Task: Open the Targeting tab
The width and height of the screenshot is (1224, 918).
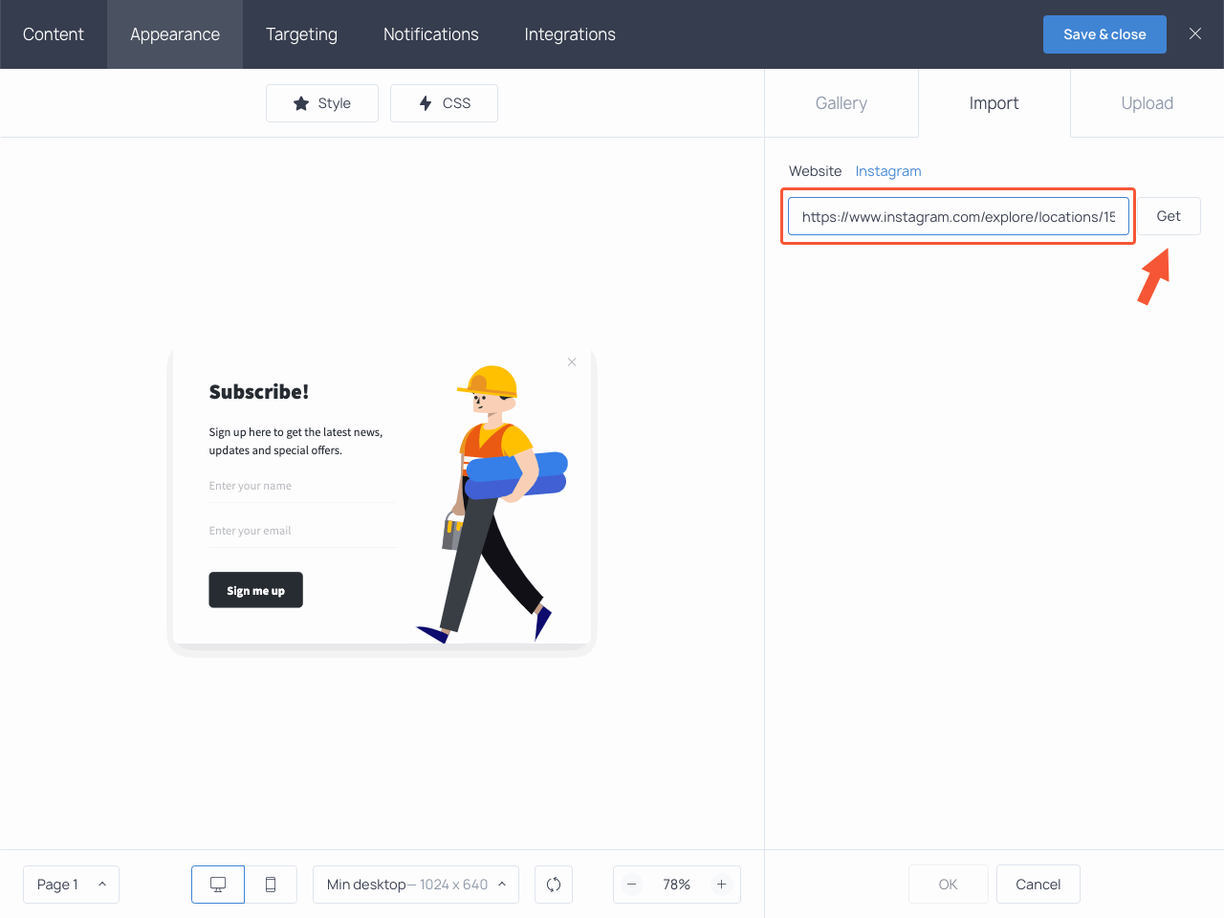Action: pos(301,34)
